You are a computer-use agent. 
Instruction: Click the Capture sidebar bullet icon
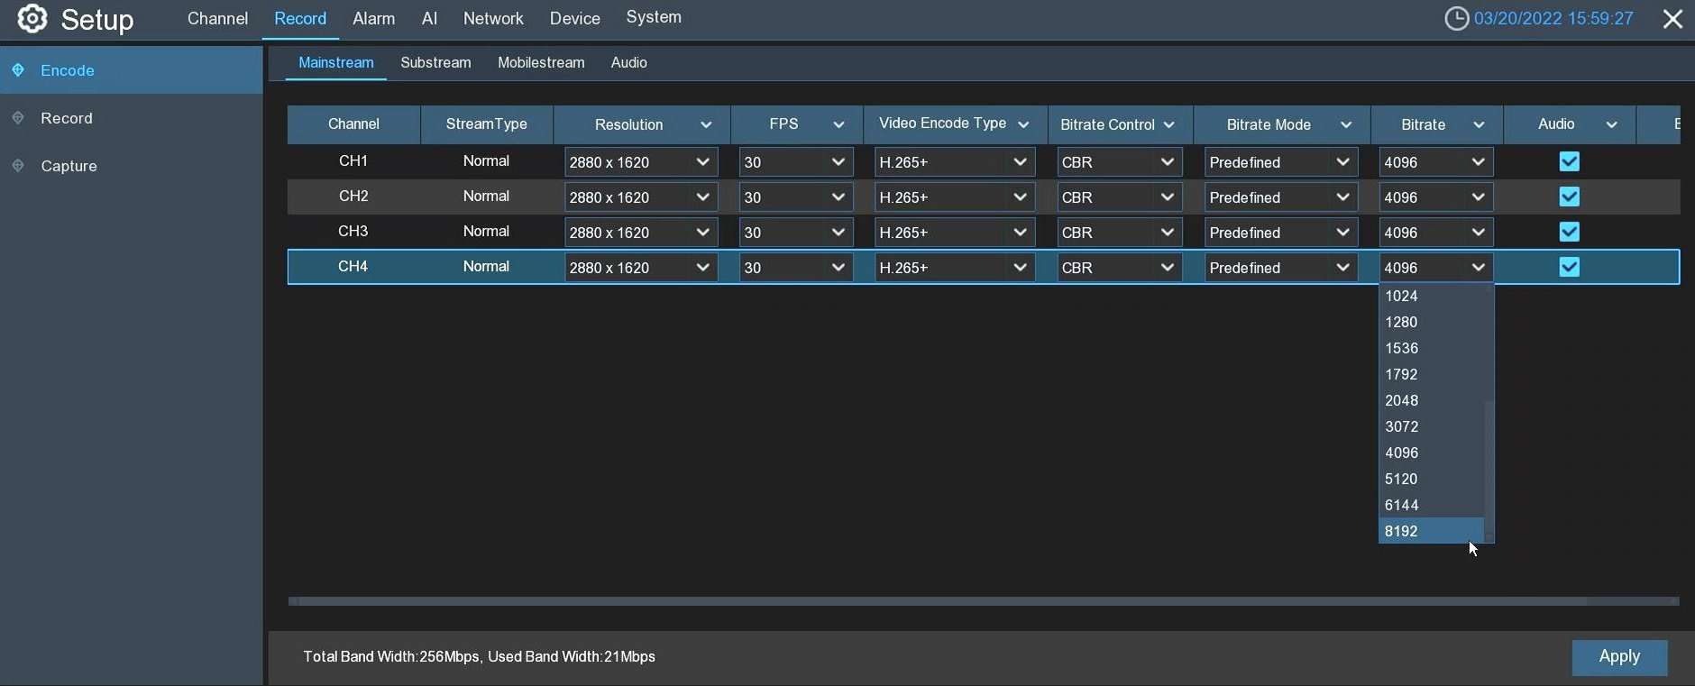tap(17, 165)
